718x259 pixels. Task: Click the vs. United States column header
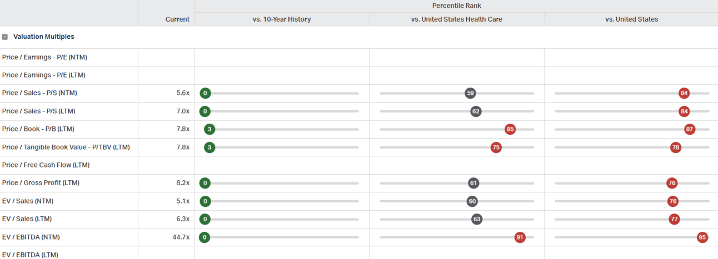[631, 19]
